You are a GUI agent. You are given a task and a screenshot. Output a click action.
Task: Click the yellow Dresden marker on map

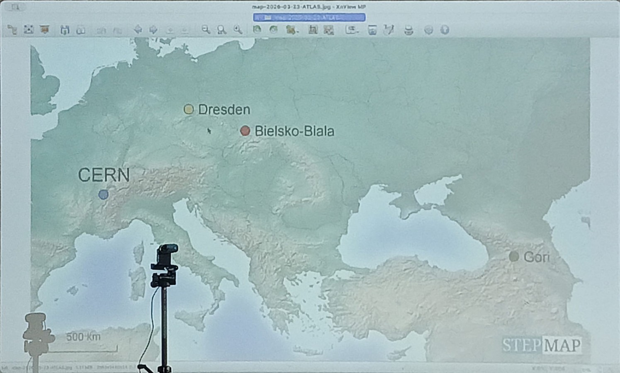point(188,109)
